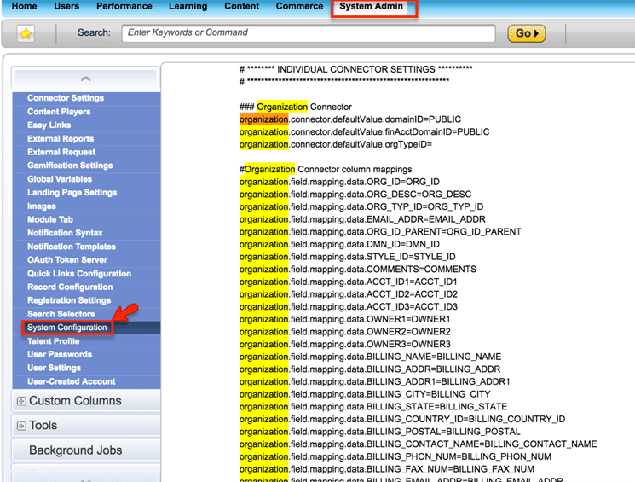
Task: Open the Performance tab
Action: coord(124,7)
